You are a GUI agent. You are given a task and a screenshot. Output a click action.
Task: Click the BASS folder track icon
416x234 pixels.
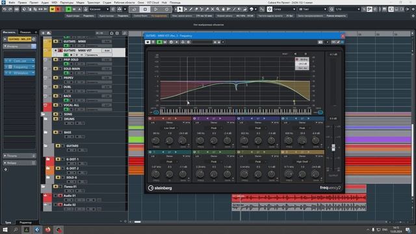[x=45, y=132]
